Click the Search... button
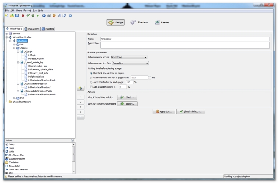The image size is (278, 183). click(x=127, y=104)
